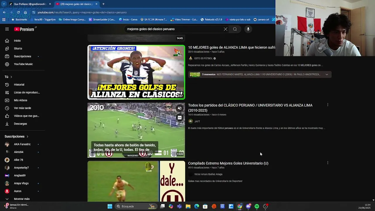Open the Windows Start menu
This screenshot has width=375, height=211.
[x=110, y=206]
